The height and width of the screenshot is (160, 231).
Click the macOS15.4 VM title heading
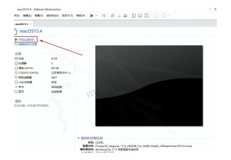31,31
